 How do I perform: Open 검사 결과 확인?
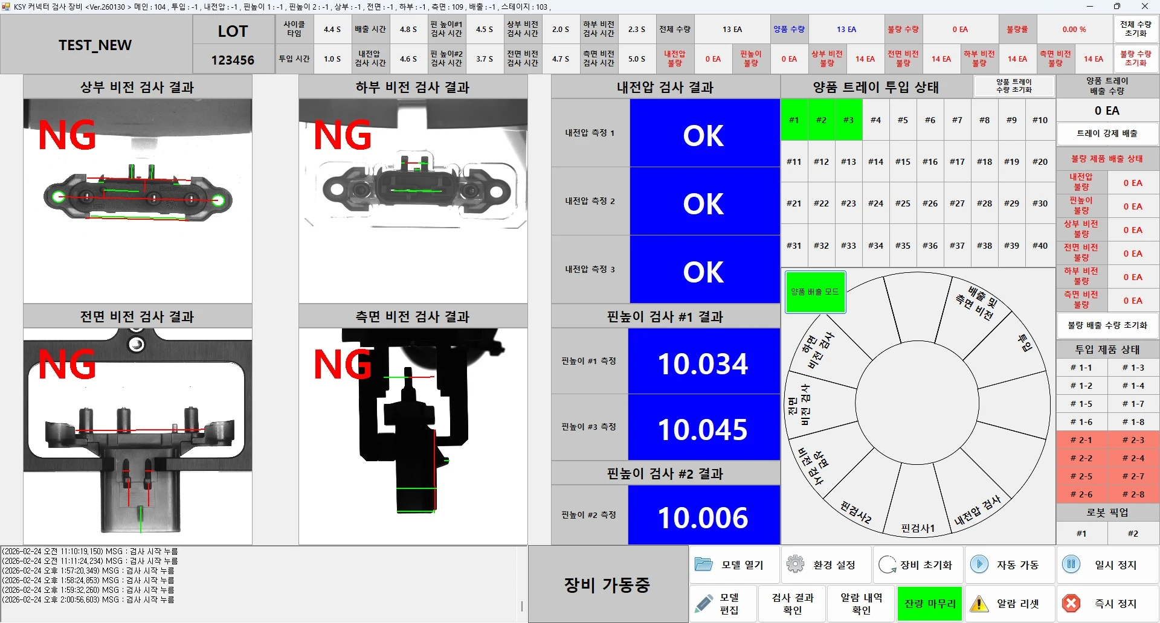tap(792, 603)
